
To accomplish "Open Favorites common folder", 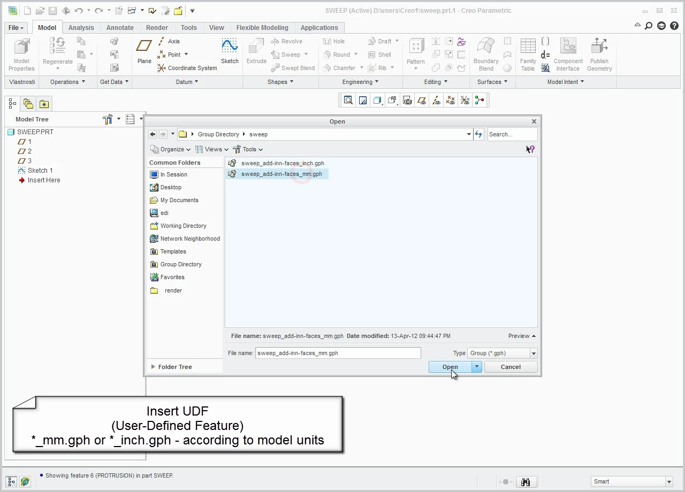I will tap(167, 277).
